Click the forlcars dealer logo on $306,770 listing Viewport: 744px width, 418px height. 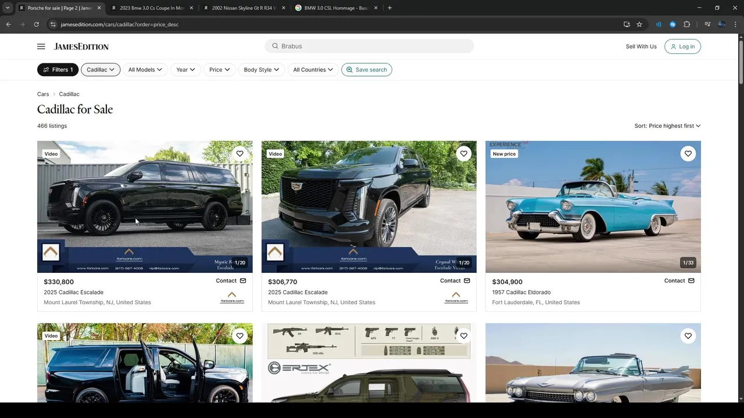456,298
